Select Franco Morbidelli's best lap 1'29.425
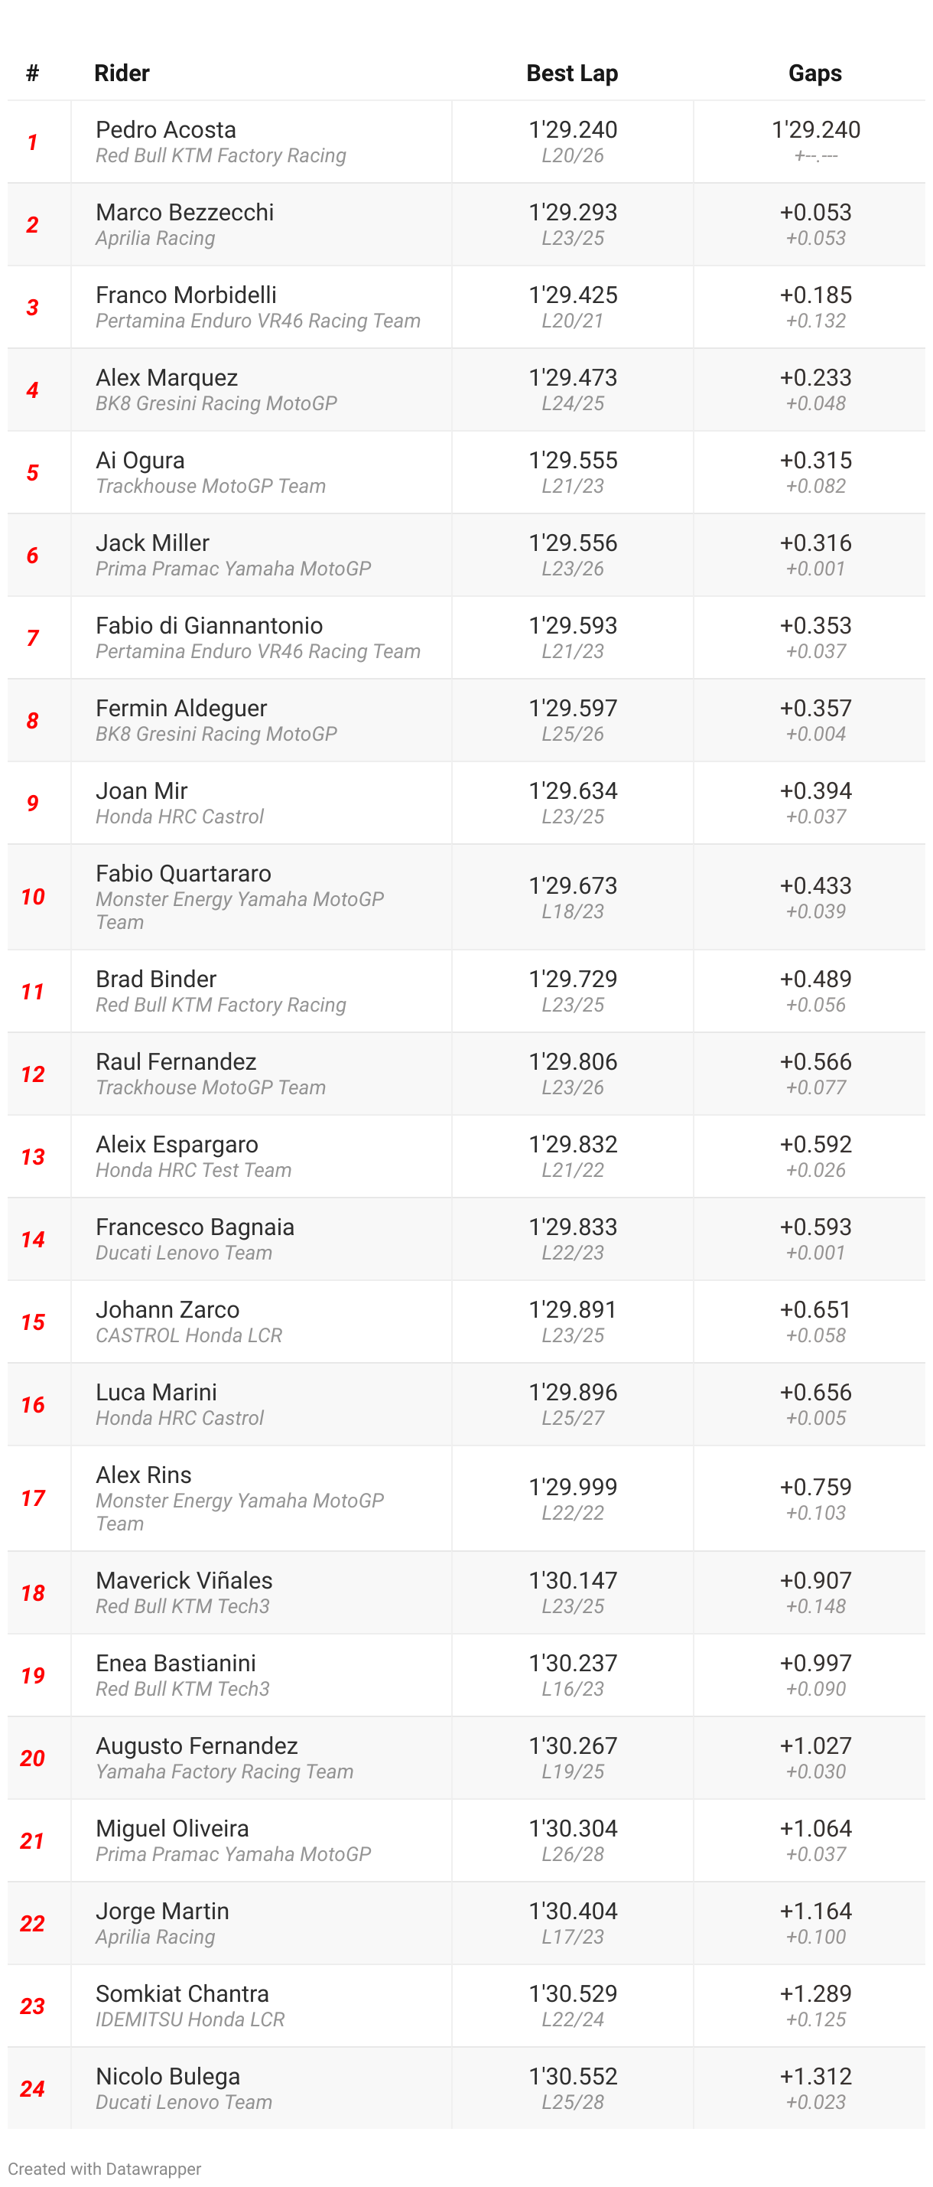 point(573,295)
